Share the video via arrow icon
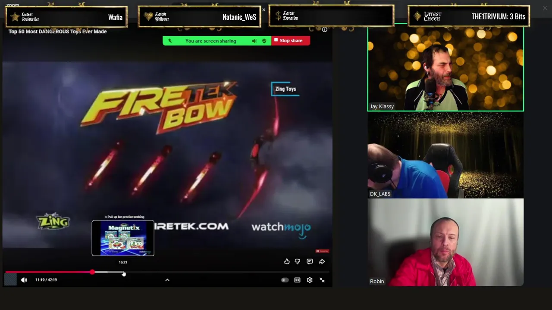 (x=322, y=261)
